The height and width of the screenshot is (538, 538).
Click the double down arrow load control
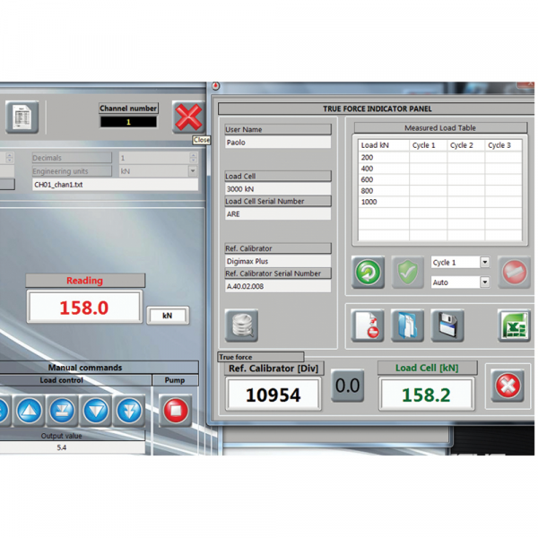[x=128, y=411]
